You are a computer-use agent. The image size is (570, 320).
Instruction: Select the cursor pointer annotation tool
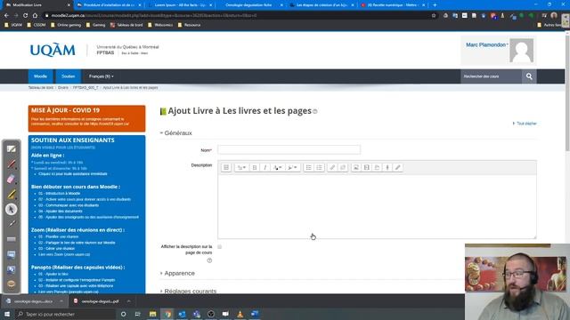pos(12,210)
